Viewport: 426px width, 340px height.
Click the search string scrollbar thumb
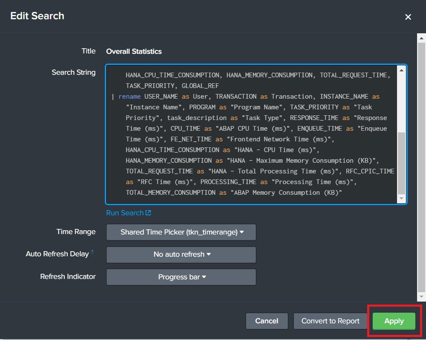[x=401, y=163]
